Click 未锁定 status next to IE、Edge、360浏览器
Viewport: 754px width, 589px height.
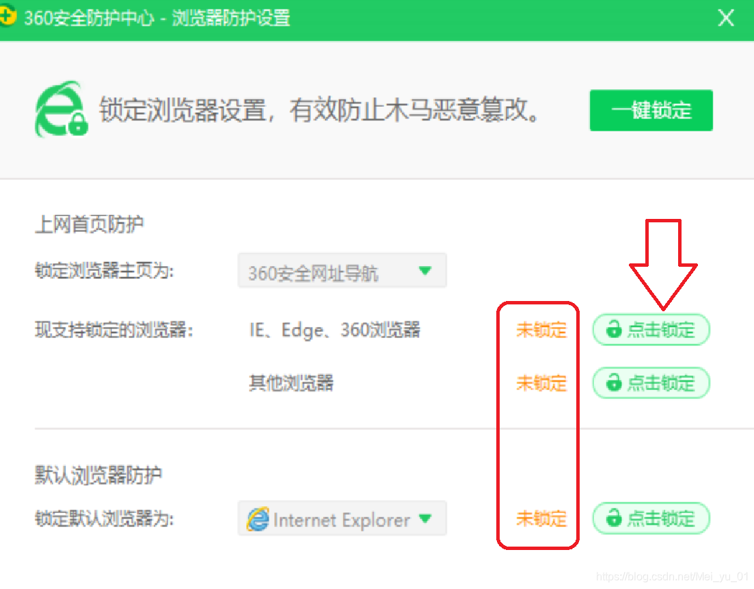click(x=541, y=330)
